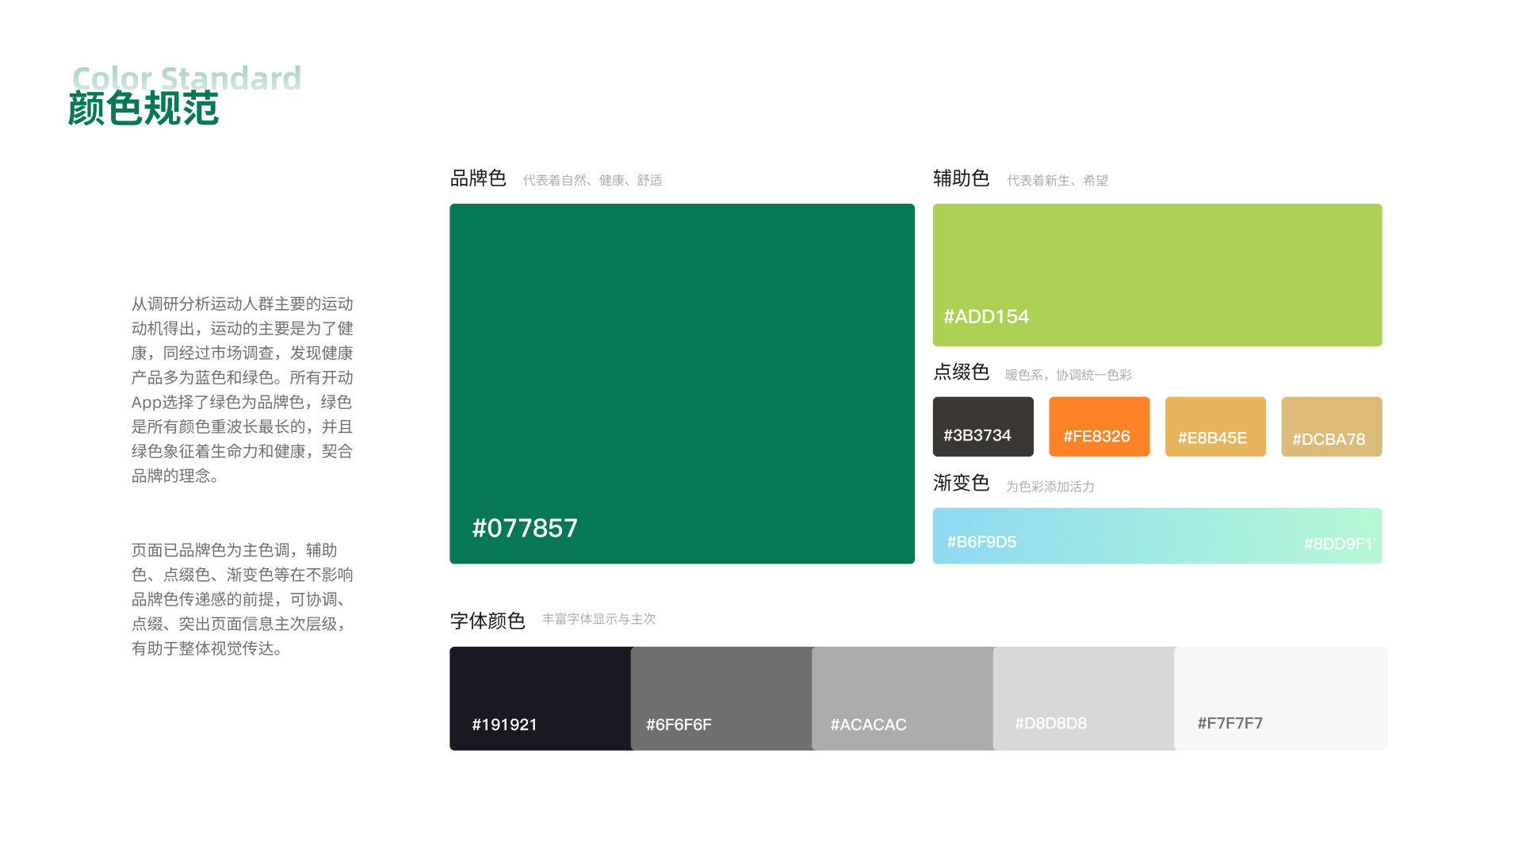Image resolution: width=1522 pixels, height=856 pixels.
Task: Select the light gray #D8D8D8 swatch
Action: pyautogui.click(x=1084, y=698)
